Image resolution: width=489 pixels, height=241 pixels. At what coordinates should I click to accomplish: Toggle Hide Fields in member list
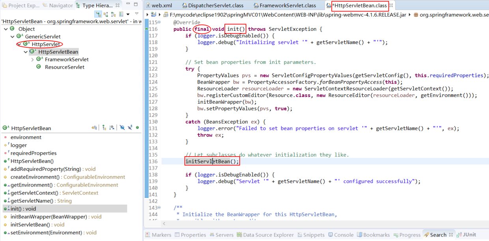pyautogui.click(x=122, y=127)
